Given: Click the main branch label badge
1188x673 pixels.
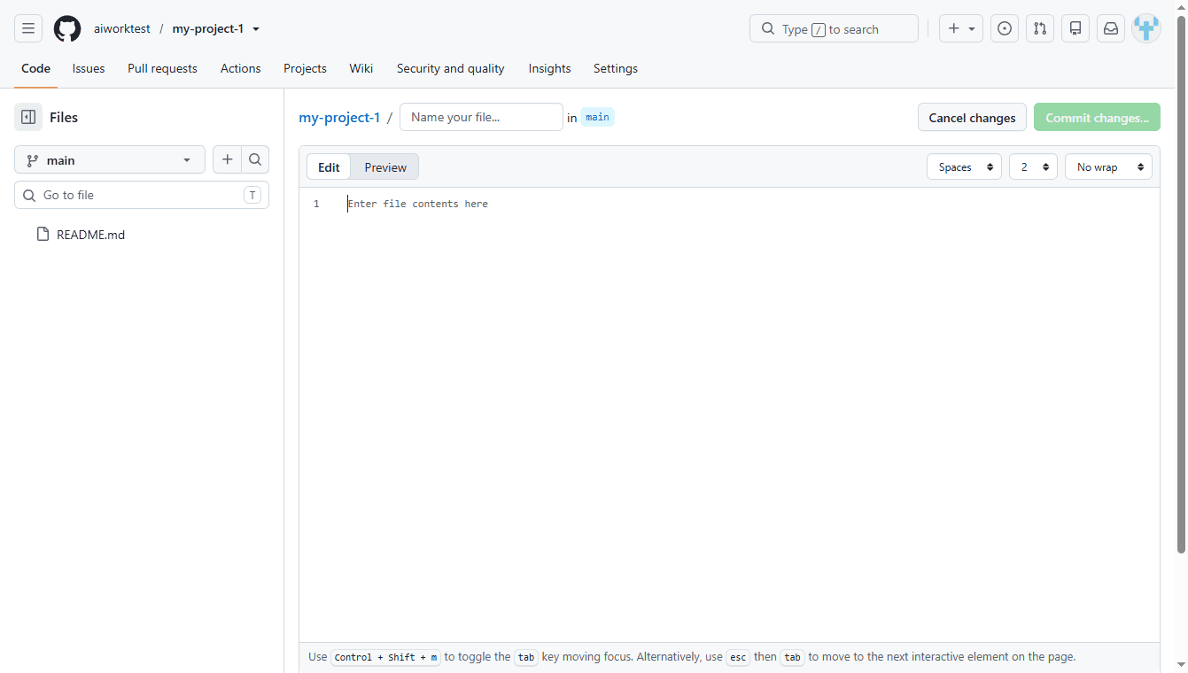Looking at the screenshot, I should (x=597, y=117).
